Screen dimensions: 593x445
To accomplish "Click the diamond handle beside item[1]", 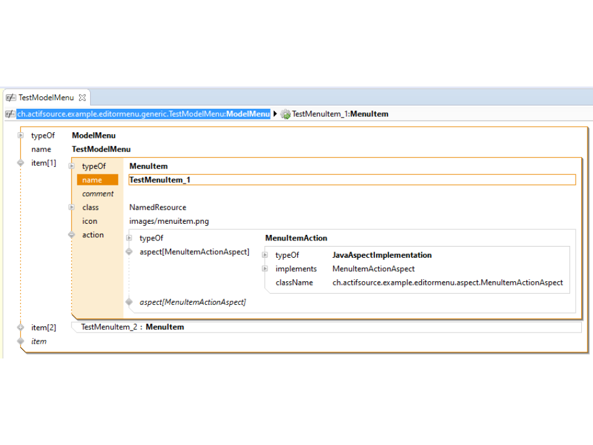I will [20, 163].
